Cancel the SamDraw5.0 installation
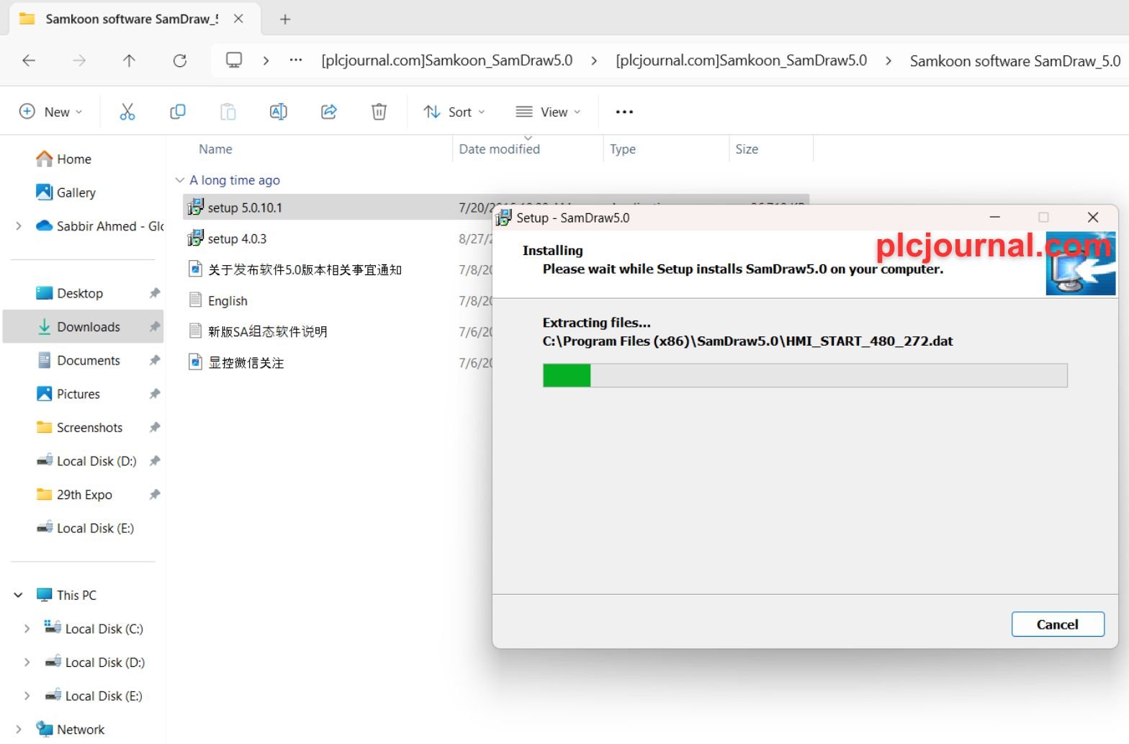This screenshot has width=1129, height=744. (1058, 624)
